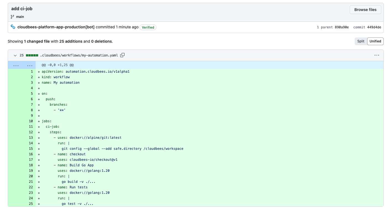Open parent commit 890a90e

342,27
